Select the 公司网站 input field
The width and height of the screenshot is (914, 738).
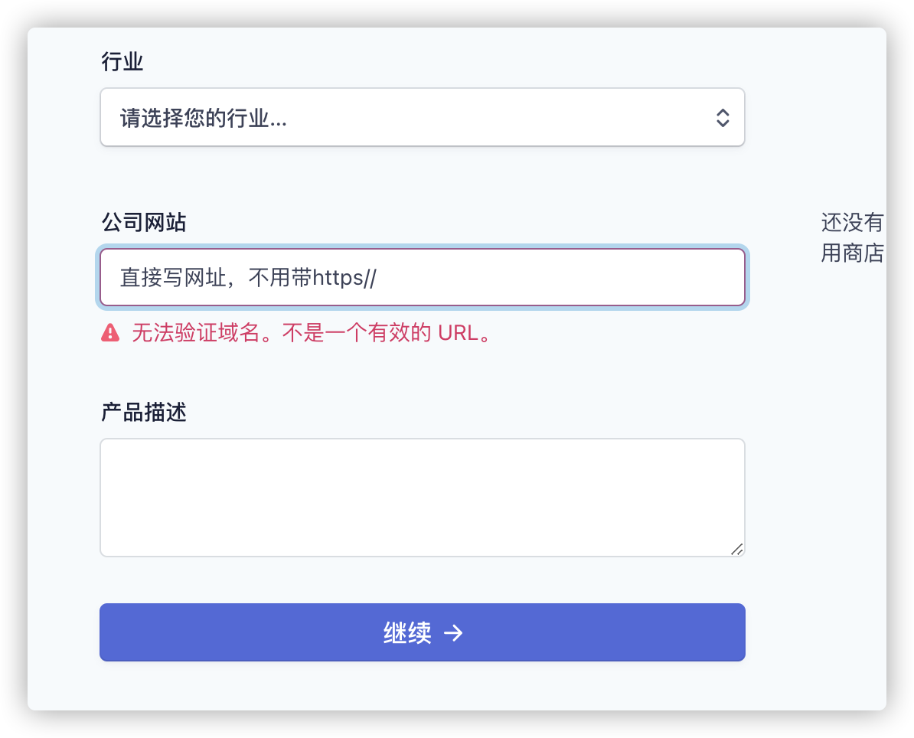coord(422,277)
